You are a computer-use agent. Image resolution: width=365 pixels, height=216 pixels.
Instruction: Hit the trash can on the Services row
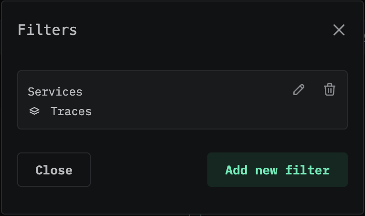click(330, 90)
